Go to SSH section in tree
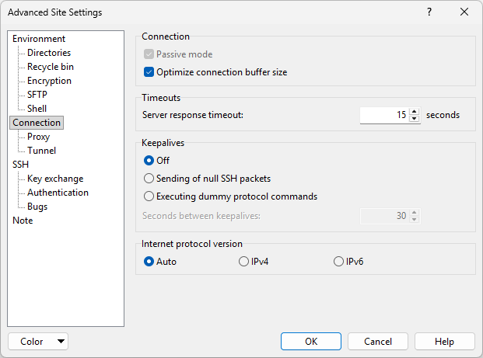Screen dimensions: 483x358 20,165
